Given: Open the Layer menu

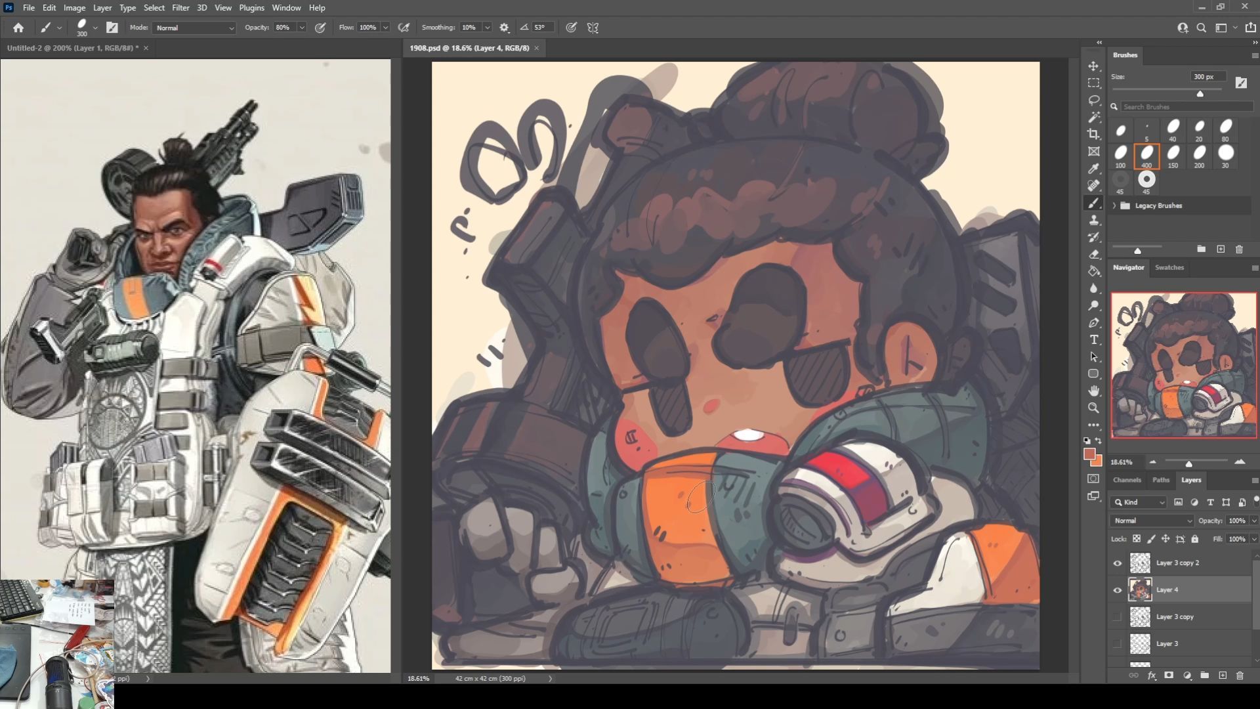Looking at the screenshot, I should 102,8.
